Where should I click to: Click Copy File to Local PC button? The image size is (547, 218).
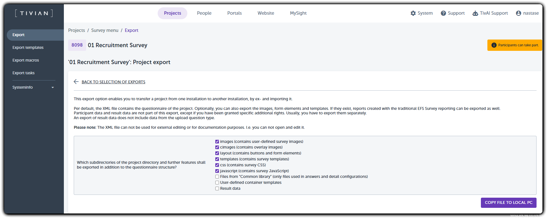pos(509,203)
